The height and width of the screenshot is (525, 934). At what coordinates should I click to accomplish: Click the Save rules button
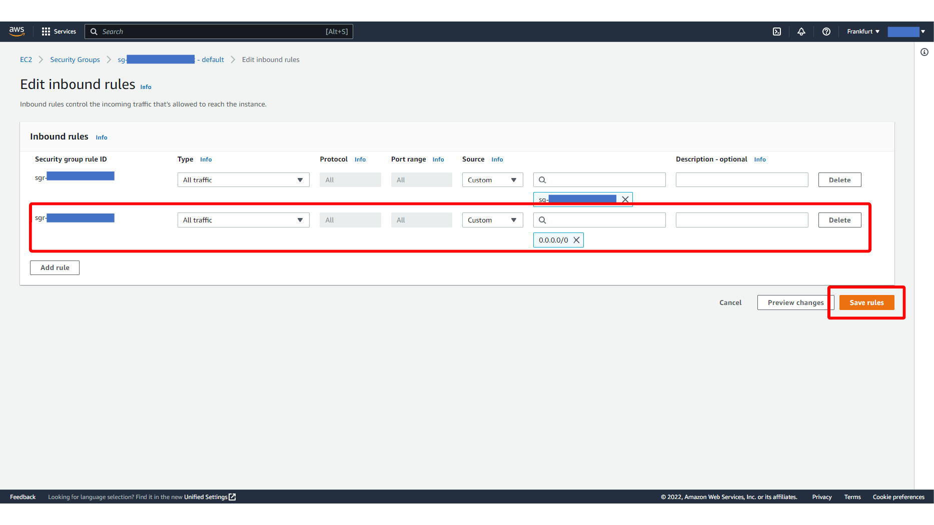point(866,302)
